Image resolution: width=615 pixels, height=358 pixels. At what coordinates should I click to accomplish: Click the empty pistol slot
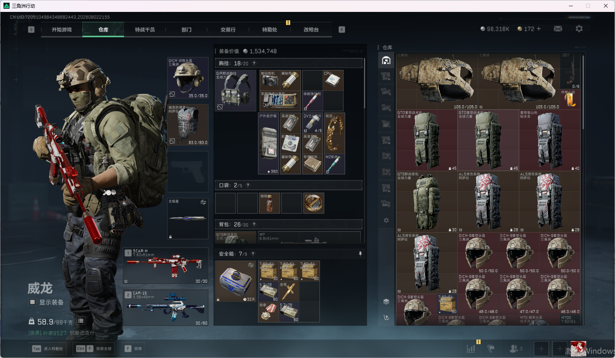(x=188, y=172)
